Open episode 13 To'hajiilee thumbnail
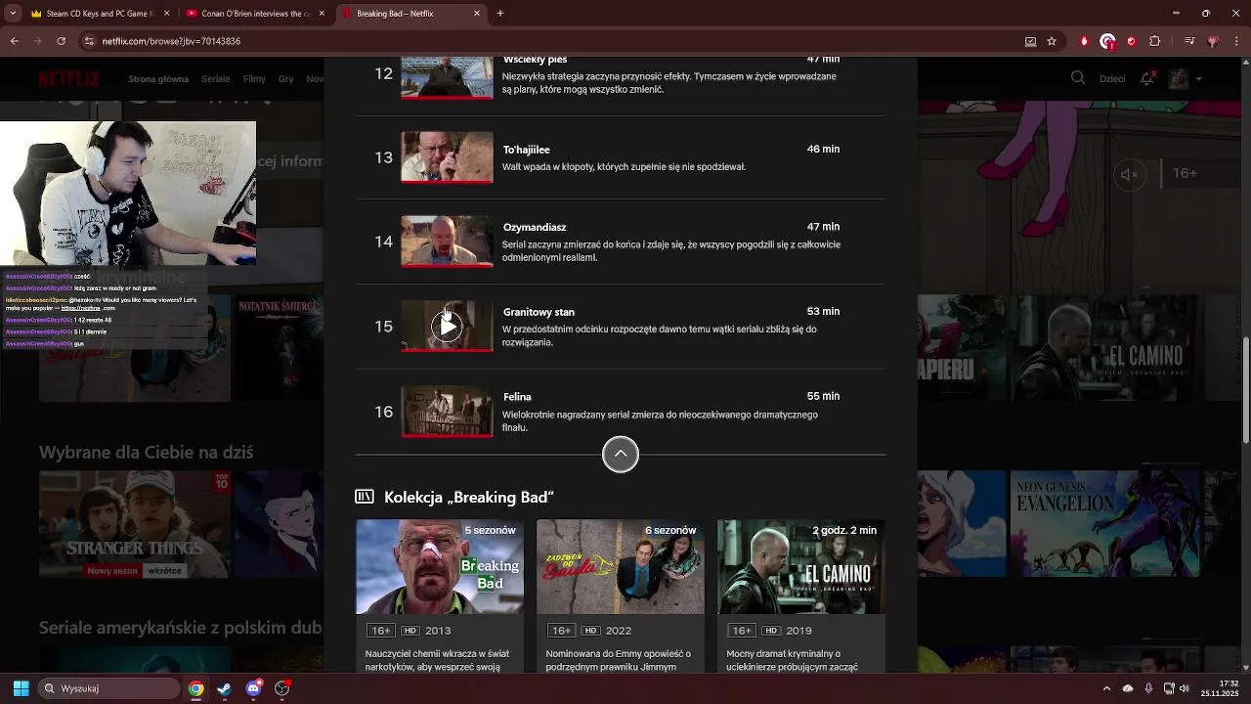 click(447, 157)
